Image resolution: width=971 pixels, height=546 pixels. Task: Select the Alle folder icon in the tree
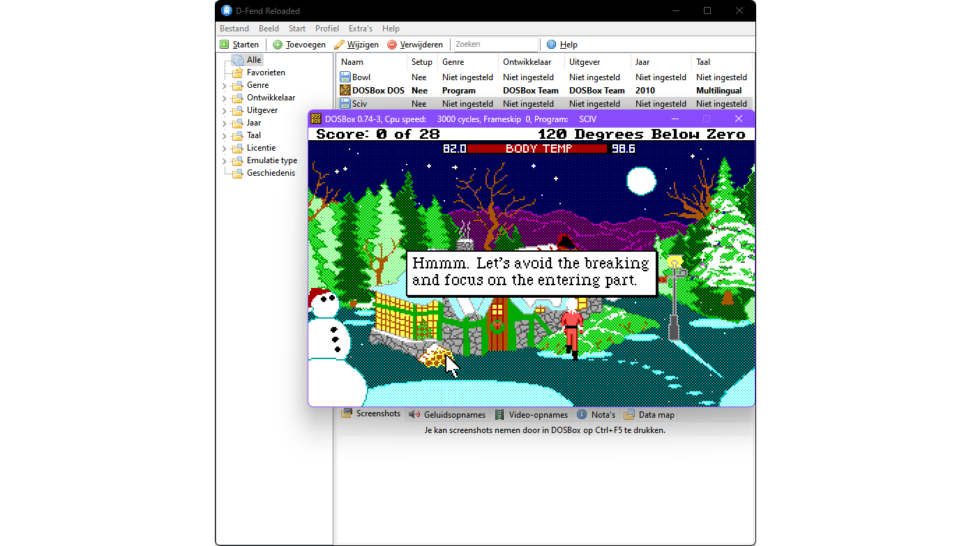(x=238, y=60)
